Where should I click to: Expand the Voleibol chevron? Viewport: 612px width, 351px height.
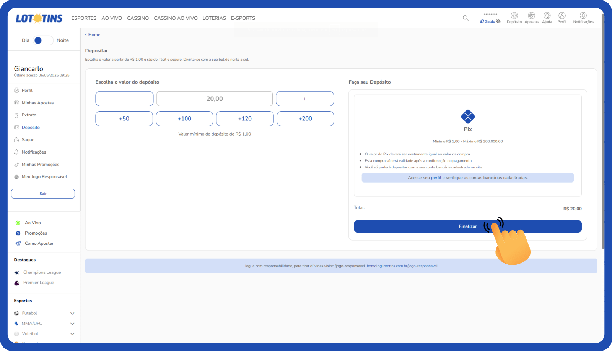tap(72, 334)
